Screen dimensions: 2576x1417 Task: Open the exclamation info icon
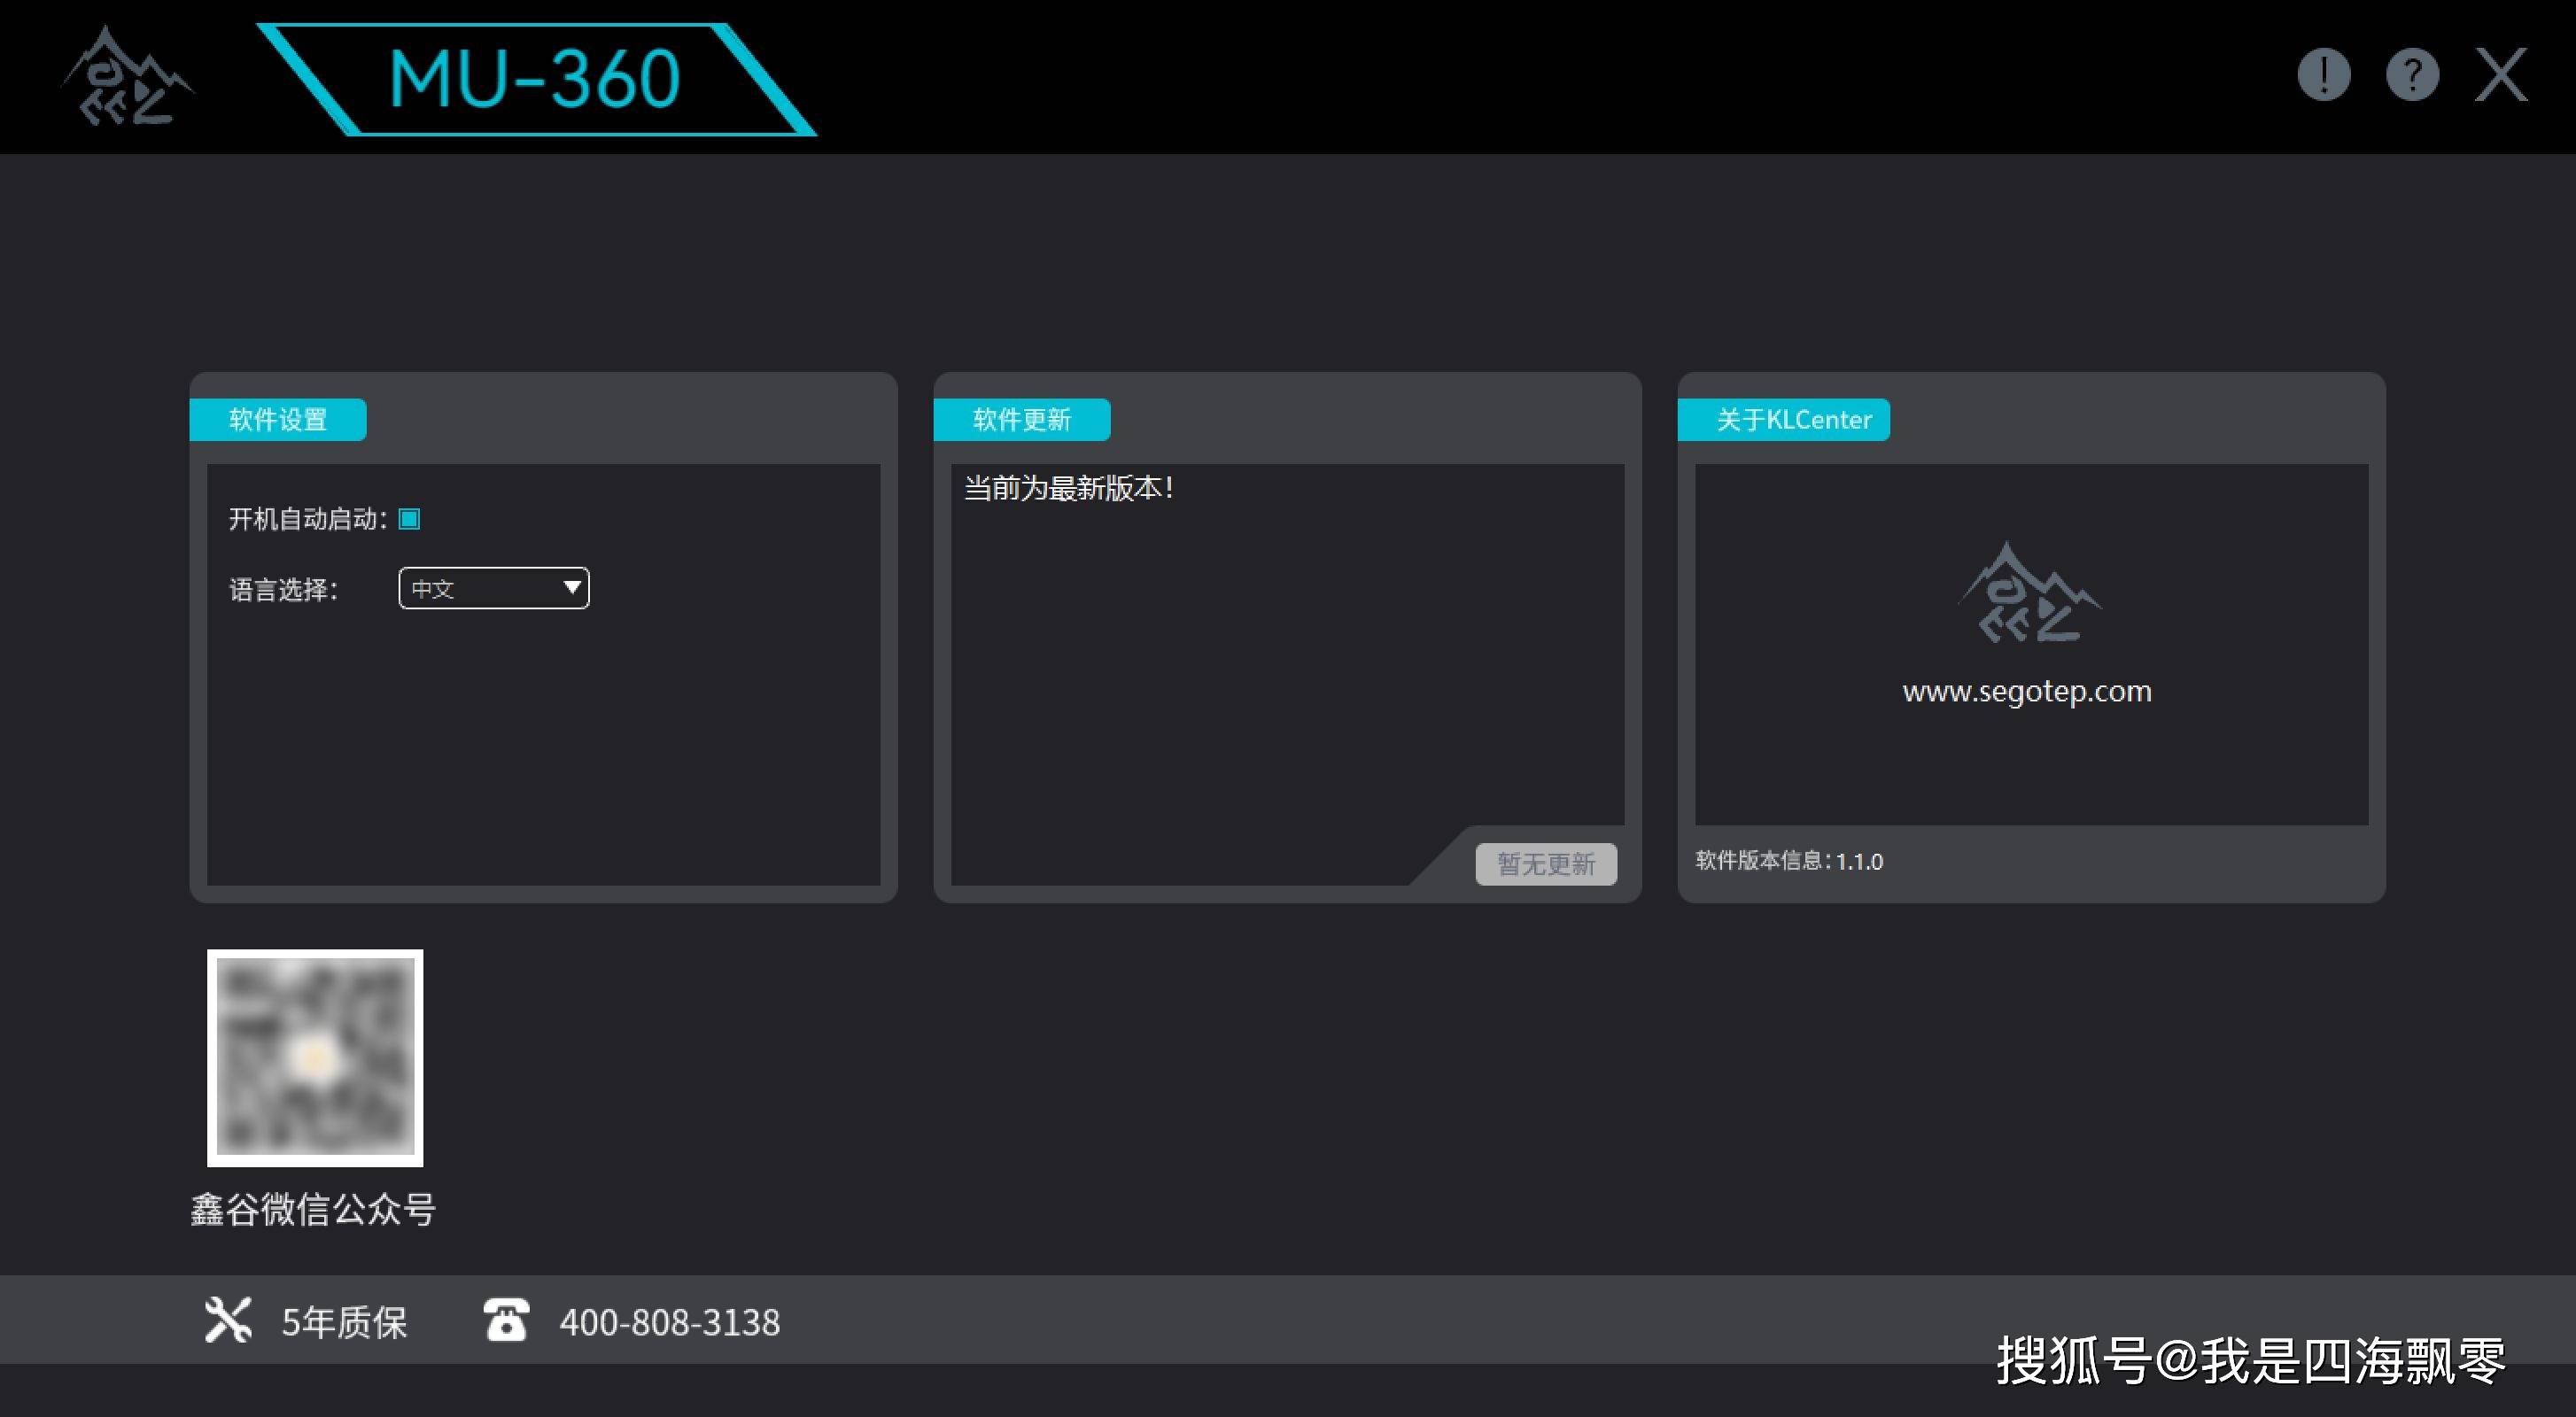[x=2324, y=75]
